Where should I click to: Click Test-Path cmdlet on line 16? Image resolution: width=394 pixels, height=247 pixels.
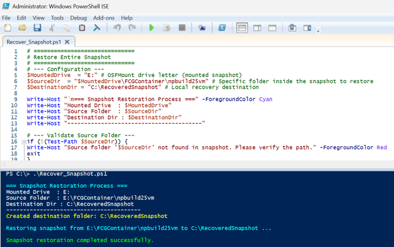[62, 142]
